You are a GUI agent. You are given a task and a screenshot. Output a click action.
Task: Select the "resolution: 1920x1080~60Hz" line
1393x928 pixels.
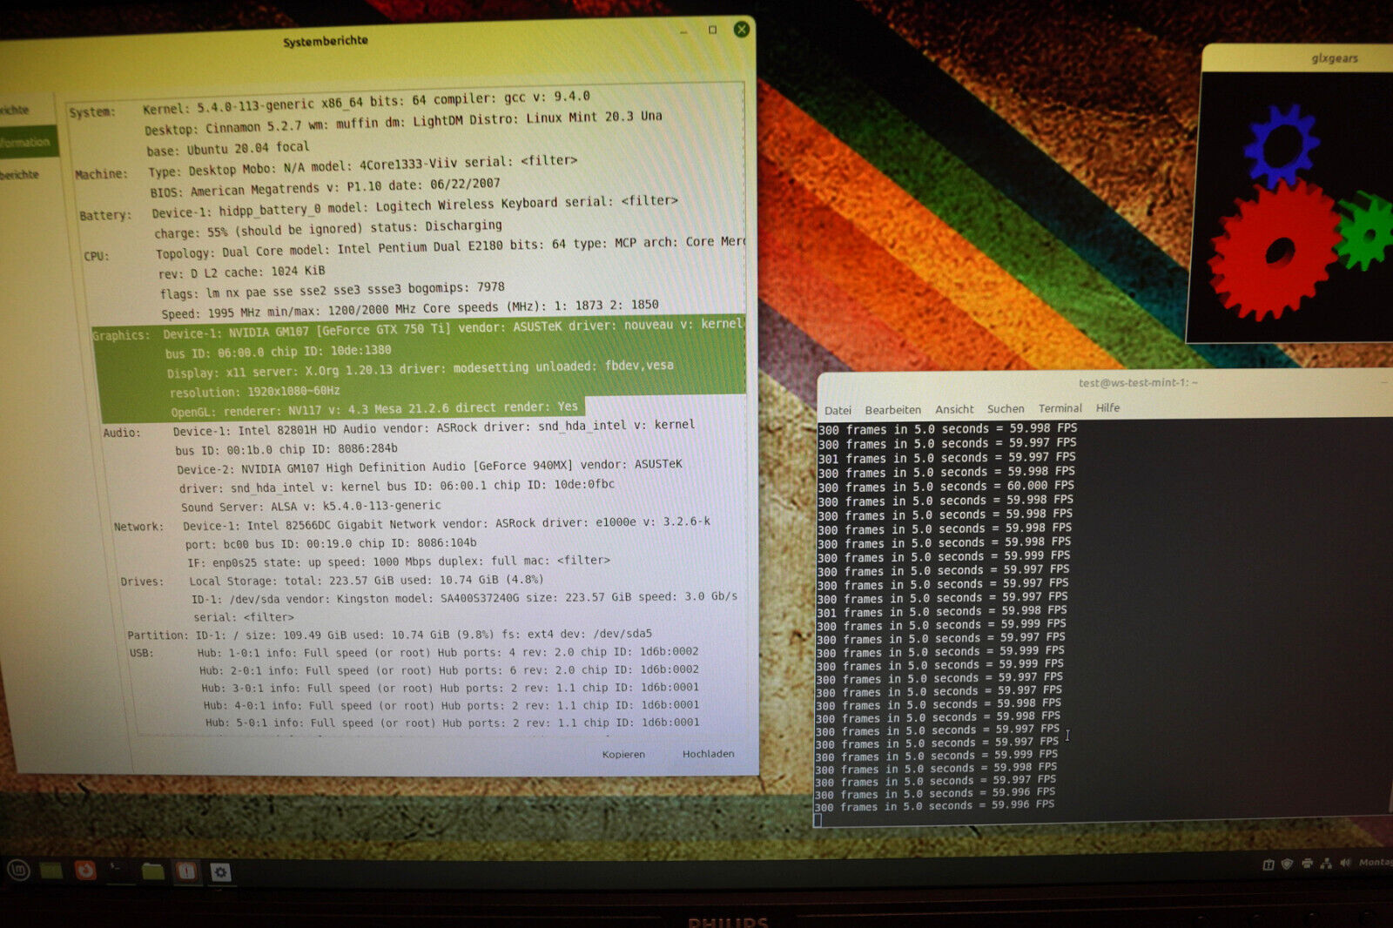(x=254, y=392)
